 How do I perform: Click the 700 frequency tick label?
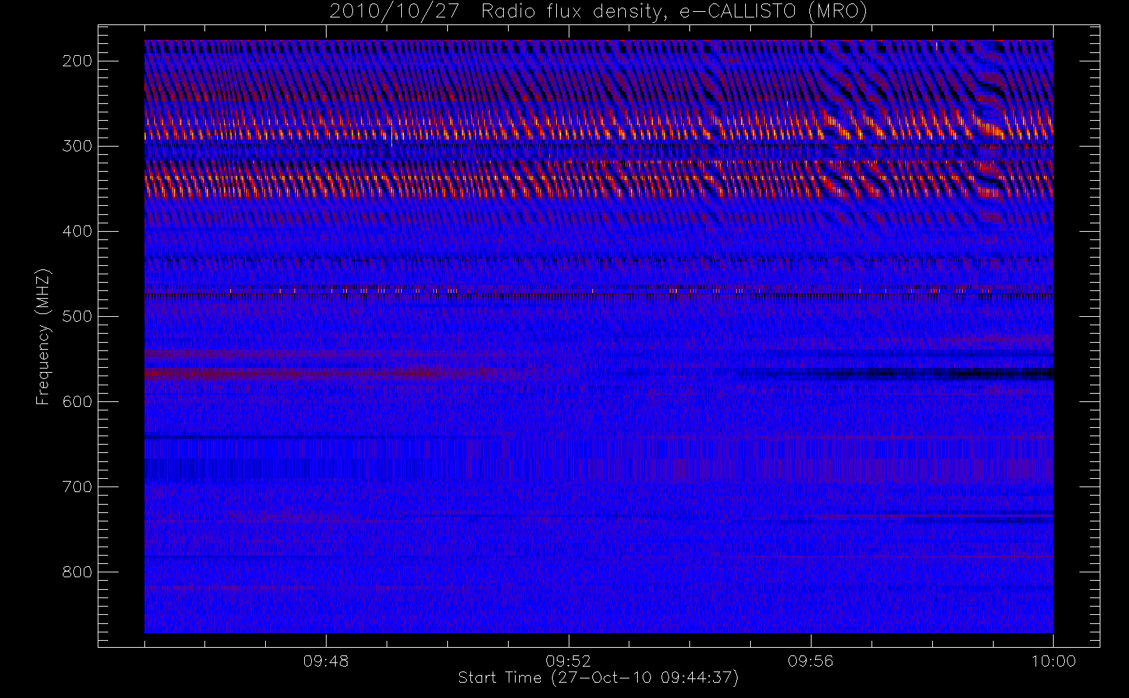77,487
